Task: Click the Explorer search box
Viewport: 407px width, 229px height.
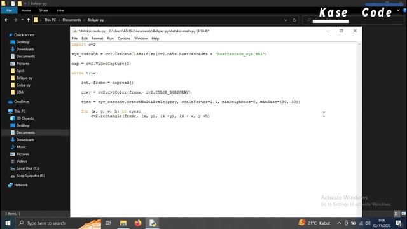Action: pyautogui.click(x=354, y=20)
